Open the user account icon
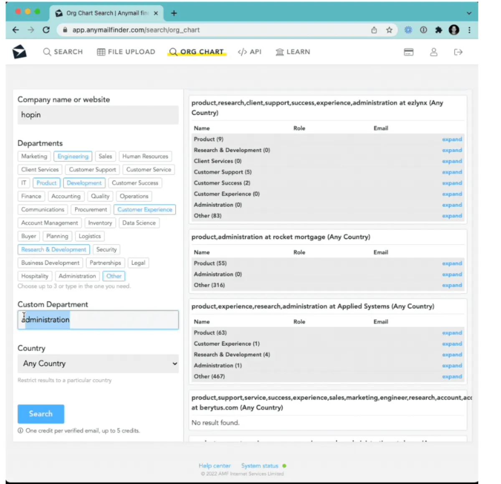Image resolution: width=501 pixels, height=484 pixels. (434, 52)
